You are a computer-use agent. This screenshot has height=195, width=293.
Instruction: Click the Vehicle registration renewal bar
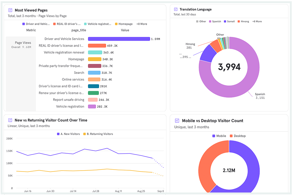click(95, 53)
